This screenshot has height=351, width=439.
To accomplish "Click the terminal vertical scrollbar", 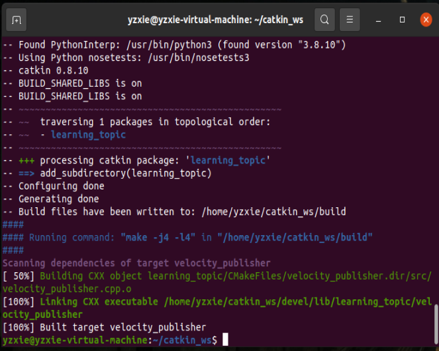I will click(x=436, y=325).
